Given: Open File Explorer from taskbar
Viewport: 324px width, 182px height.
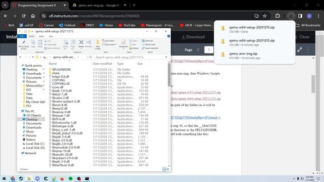Looking at the screenshot, I should tap(29, 178).
